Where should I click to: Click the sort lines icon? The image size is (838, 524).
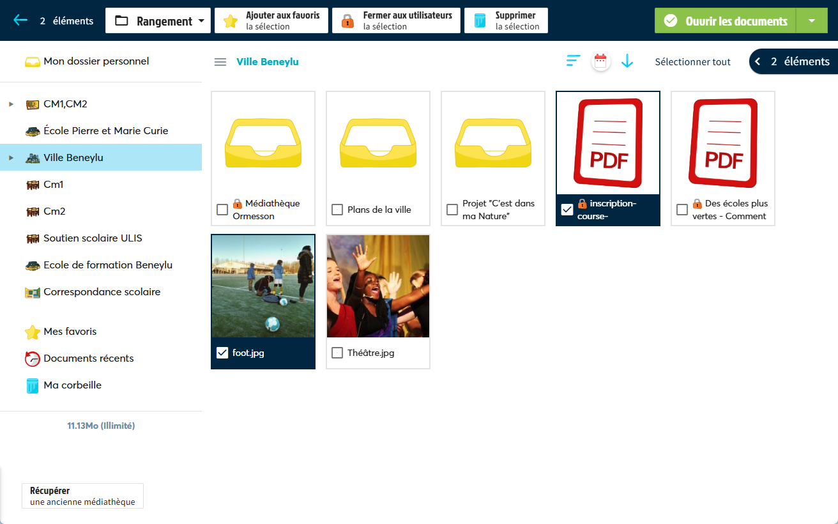click(x=573, y=61)
